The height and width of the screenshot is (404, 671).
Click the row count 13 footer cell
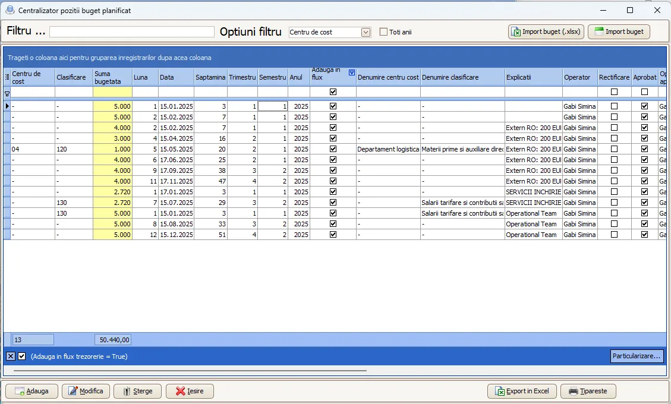[x=33, y=340]
